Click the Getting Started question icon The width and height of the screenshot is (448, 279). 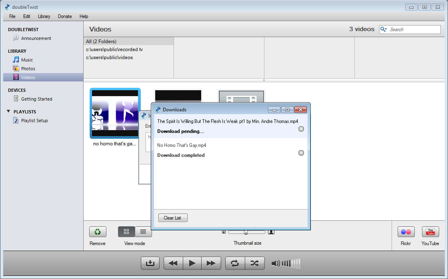pyautogui.click(x=16, y=99)
